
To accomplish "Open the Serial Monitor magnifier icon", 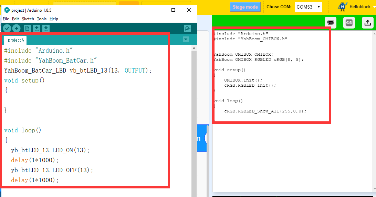I will (x=187, y=28).
